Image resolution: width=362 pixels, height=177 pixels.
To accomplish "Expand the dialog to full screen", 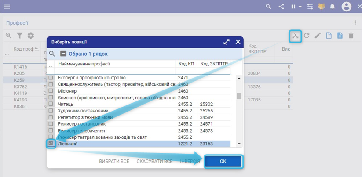I will click(227, 42).
